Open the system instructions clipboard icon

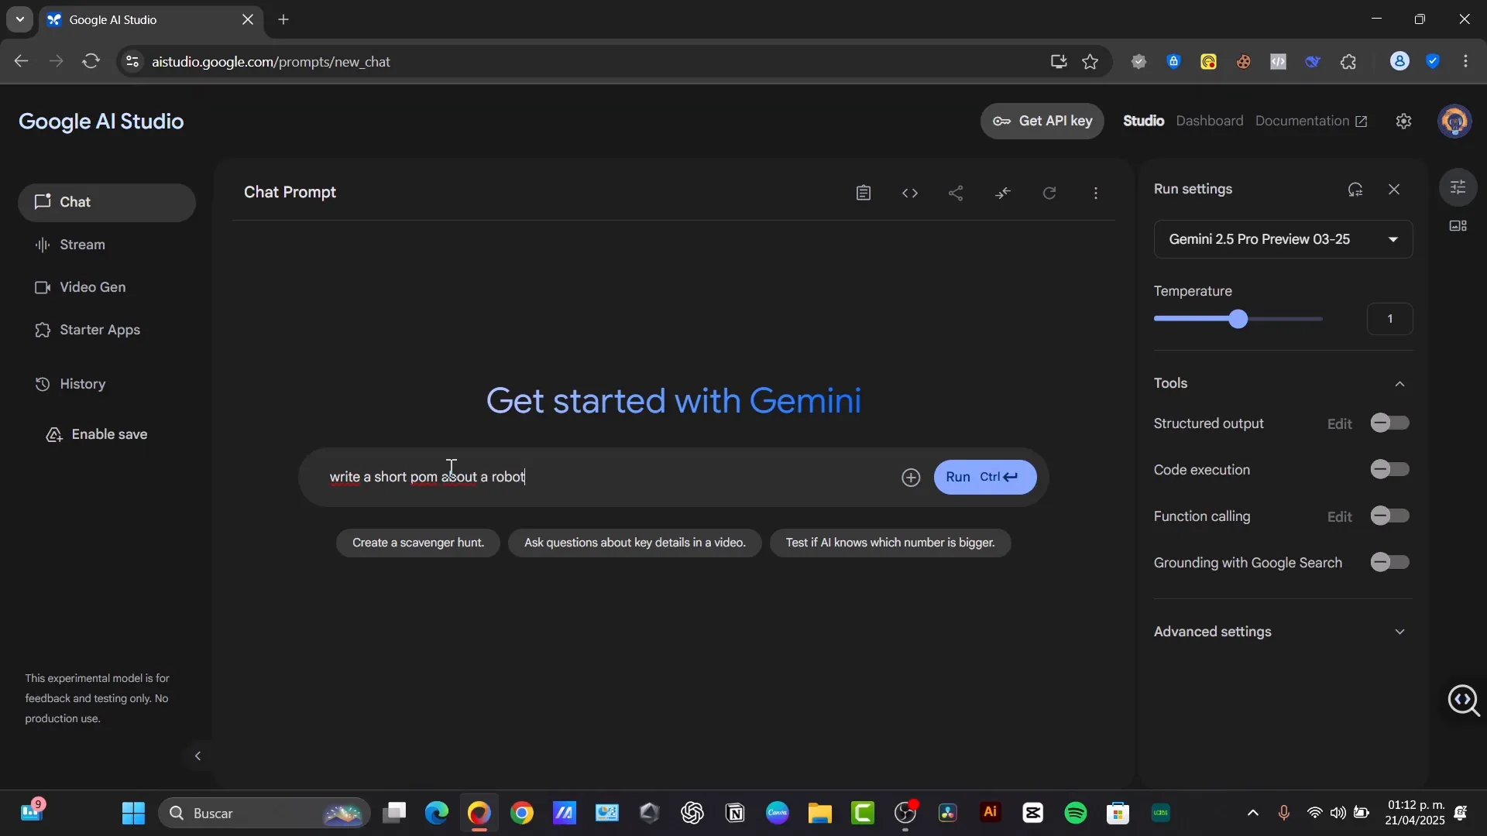[864, 193]
